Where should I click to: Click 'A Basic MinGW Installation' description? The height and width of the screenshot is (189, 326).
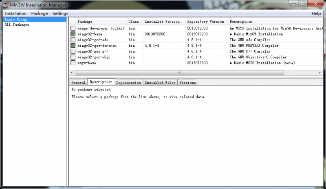tap(256, 34)
